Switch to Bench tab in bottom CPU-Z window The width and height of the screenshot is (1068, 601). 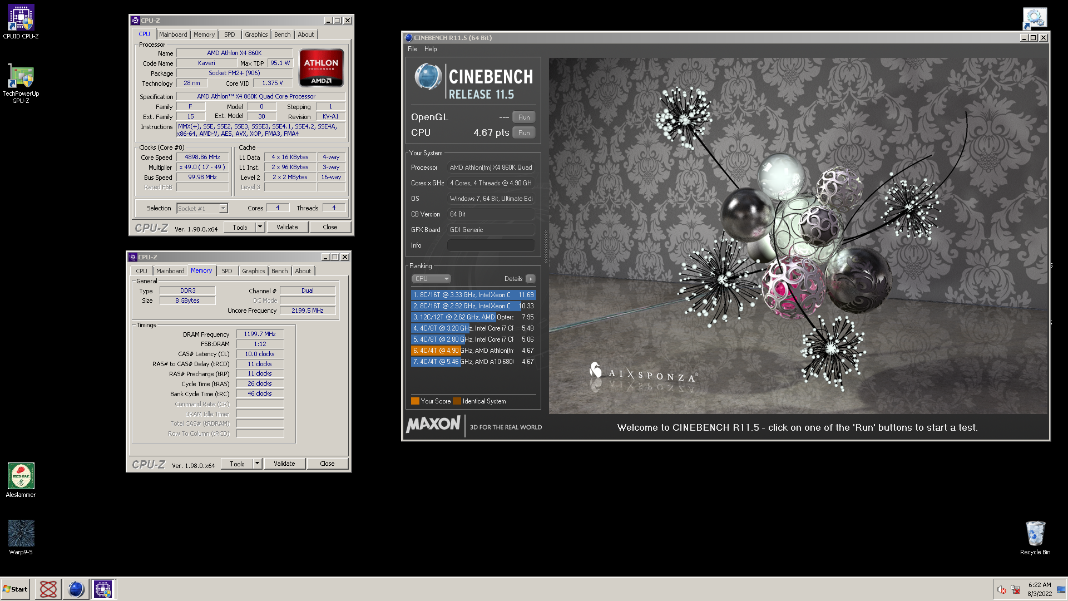pyautogui.click(x=280, y=271)
